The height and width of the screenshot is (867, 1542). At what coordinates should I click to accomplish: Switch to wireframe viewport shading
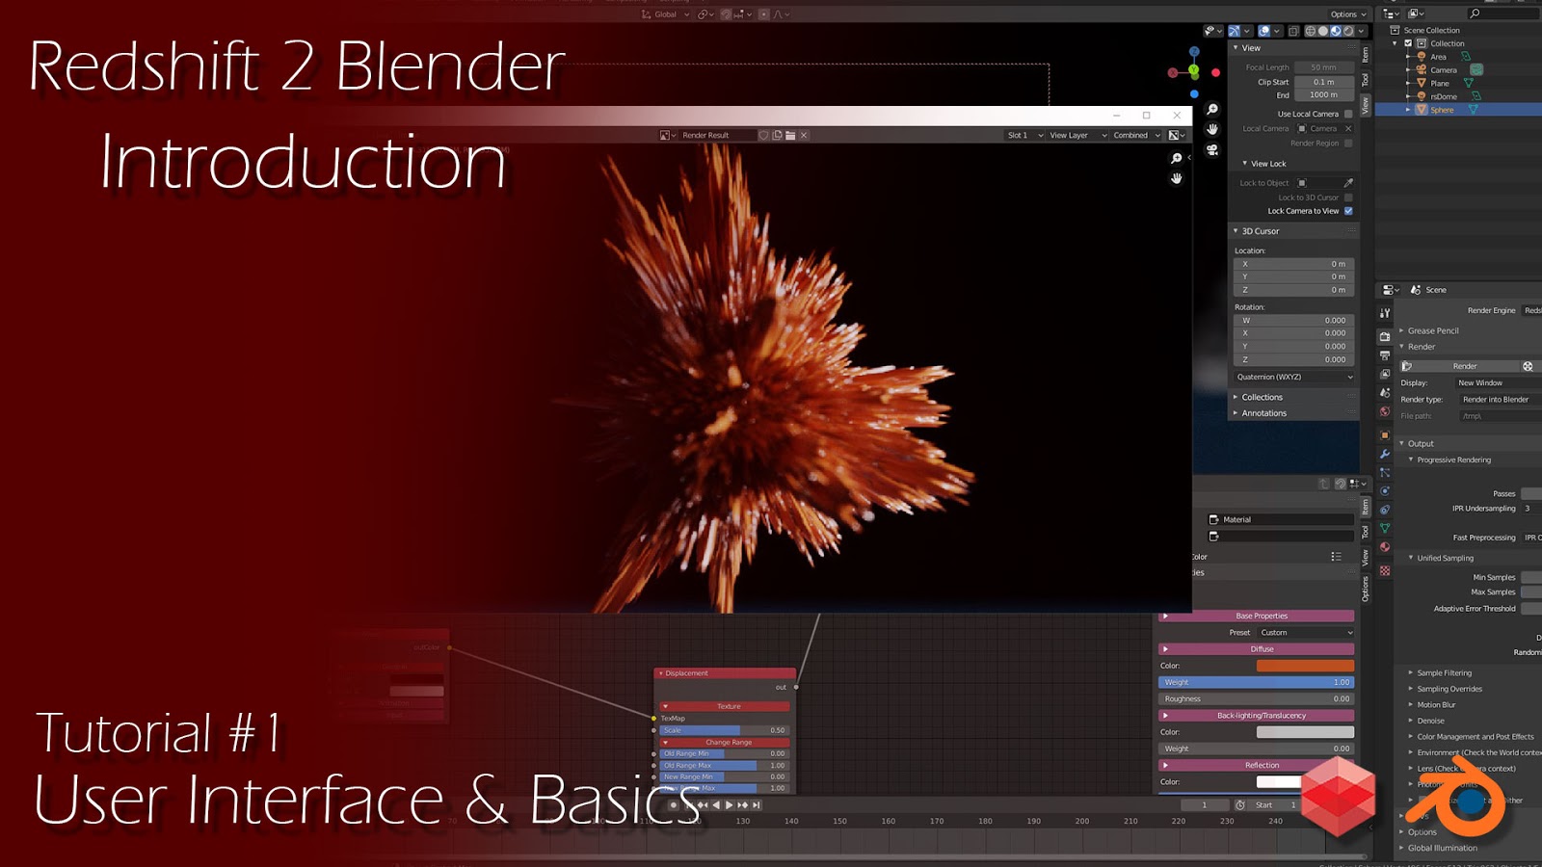click(x=1311, y=31)
